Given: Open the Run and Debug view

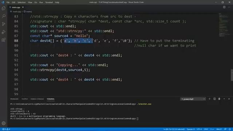Looking at the screenshot, I should point(4,32).
